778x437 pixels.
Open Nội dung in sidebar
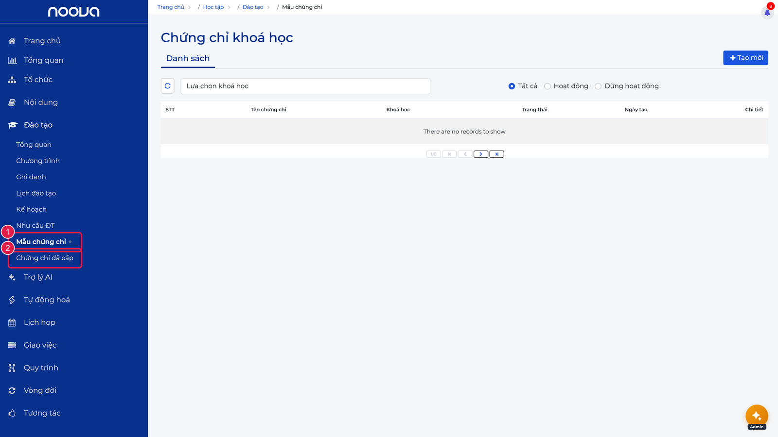pyautogui.click(x=41, y=102)
